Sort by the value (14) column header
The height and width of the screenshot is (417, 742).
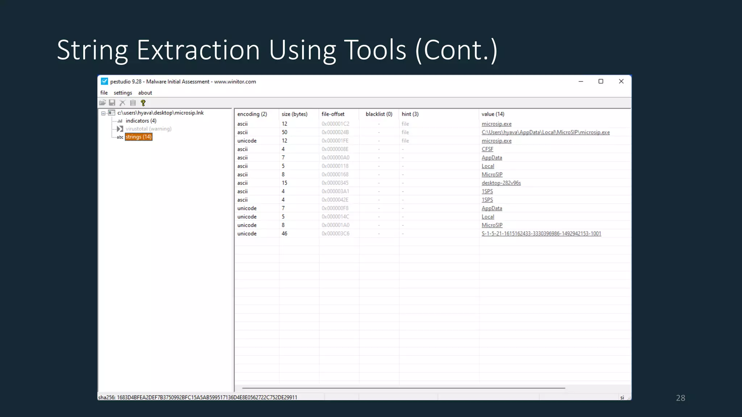coord(493,114)
